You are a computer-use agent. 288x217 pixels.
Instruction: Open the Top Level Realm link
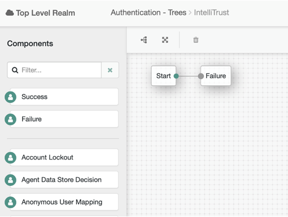(45, 13)
